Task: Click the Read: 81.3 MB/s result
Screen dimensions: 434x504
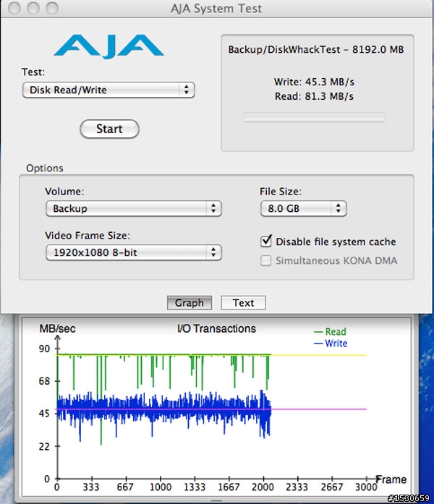Action: tap(314, 96)
